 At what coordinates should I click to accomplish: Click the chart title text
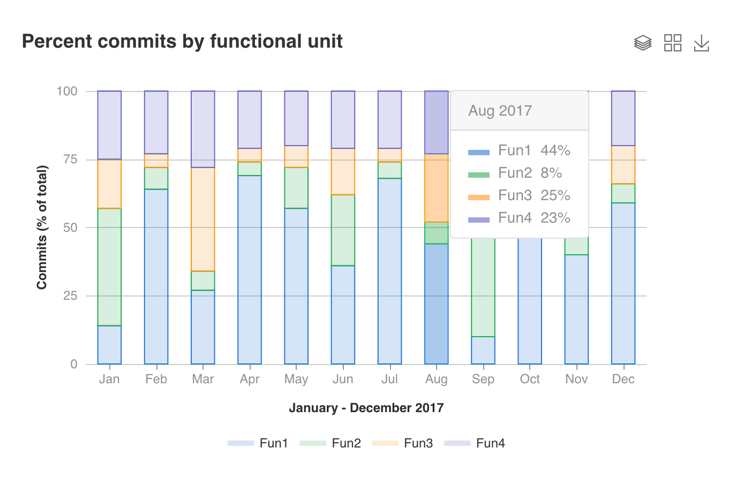[x=182, y=41]
